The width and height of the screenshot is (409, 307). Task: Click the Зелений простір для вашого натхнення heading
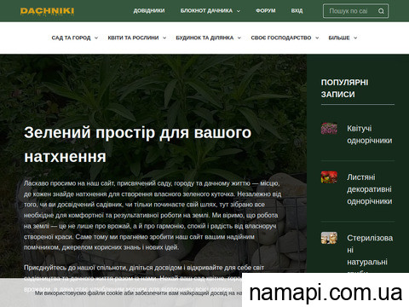pos(138,144)
